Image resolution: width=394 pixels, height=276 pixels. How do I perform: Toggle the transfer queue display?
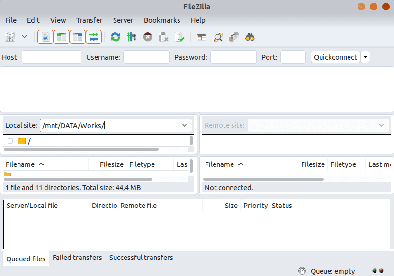(94, 37)
